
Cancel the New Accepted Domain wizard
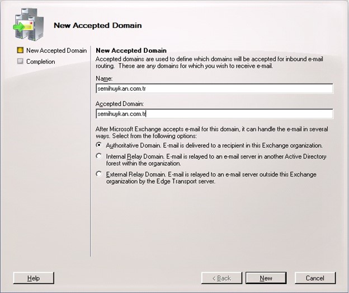pyautogui.click(x=315, y=278)
